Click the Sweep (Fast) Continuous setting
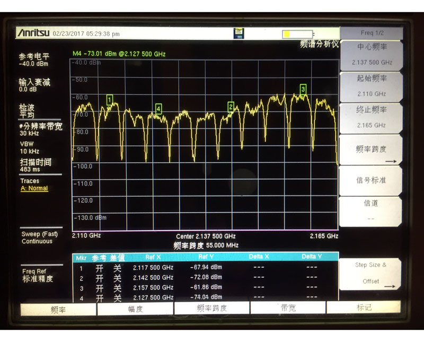Viewport: 424px width, 342px height. (39, 238)
